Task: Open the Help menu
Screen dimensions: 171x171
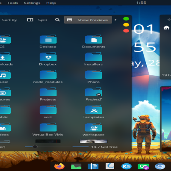Action: (51, 3)
